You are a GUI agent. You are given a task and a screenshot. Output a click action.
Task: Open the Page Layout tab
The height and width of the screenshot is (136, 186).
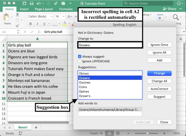44,9
